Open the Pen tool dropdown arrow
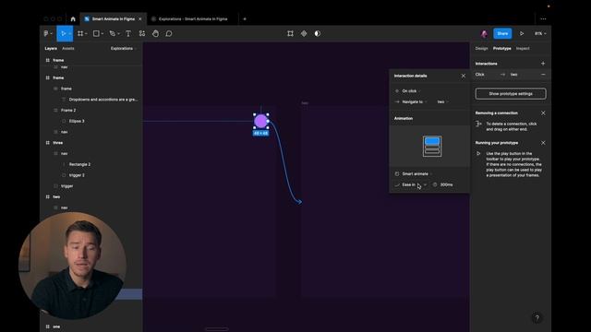The width and height of the screenshot is (591, 332). point(119,34)
